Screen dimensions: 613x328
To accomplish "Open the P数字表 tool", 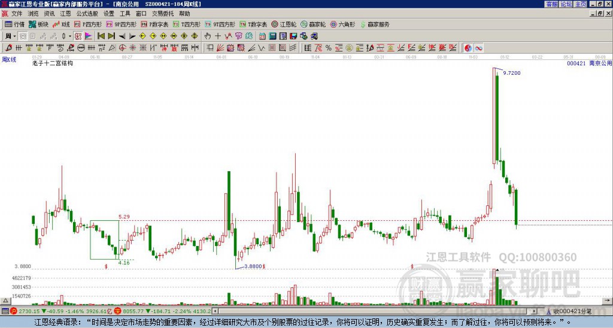I will point(154,24).
